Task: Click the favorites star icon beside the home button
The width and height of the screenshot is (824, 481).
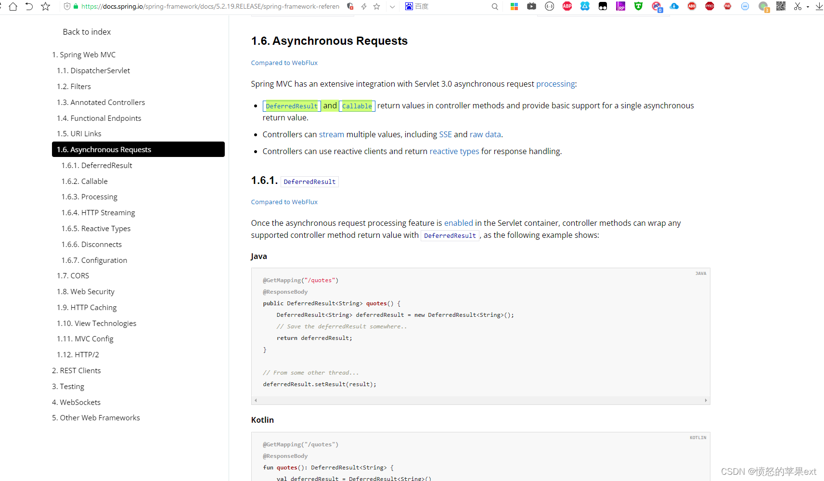Action: click(45, 6)
